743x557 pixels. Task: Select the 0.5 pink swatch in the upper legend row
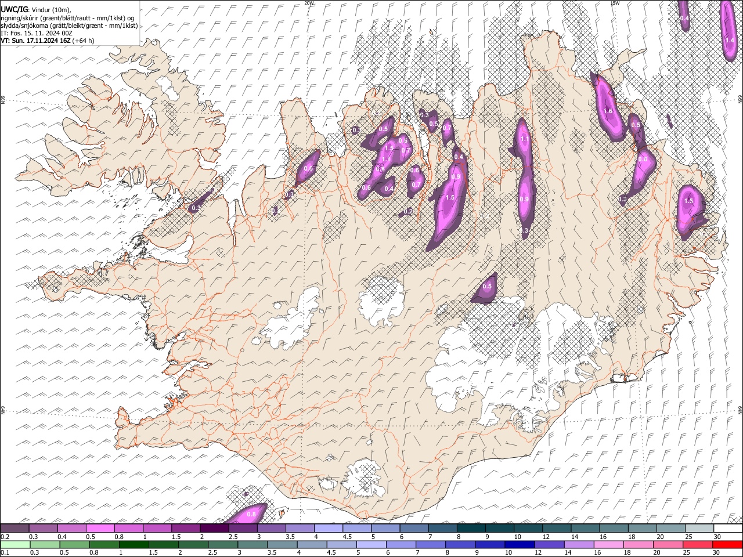coord(100,528)
